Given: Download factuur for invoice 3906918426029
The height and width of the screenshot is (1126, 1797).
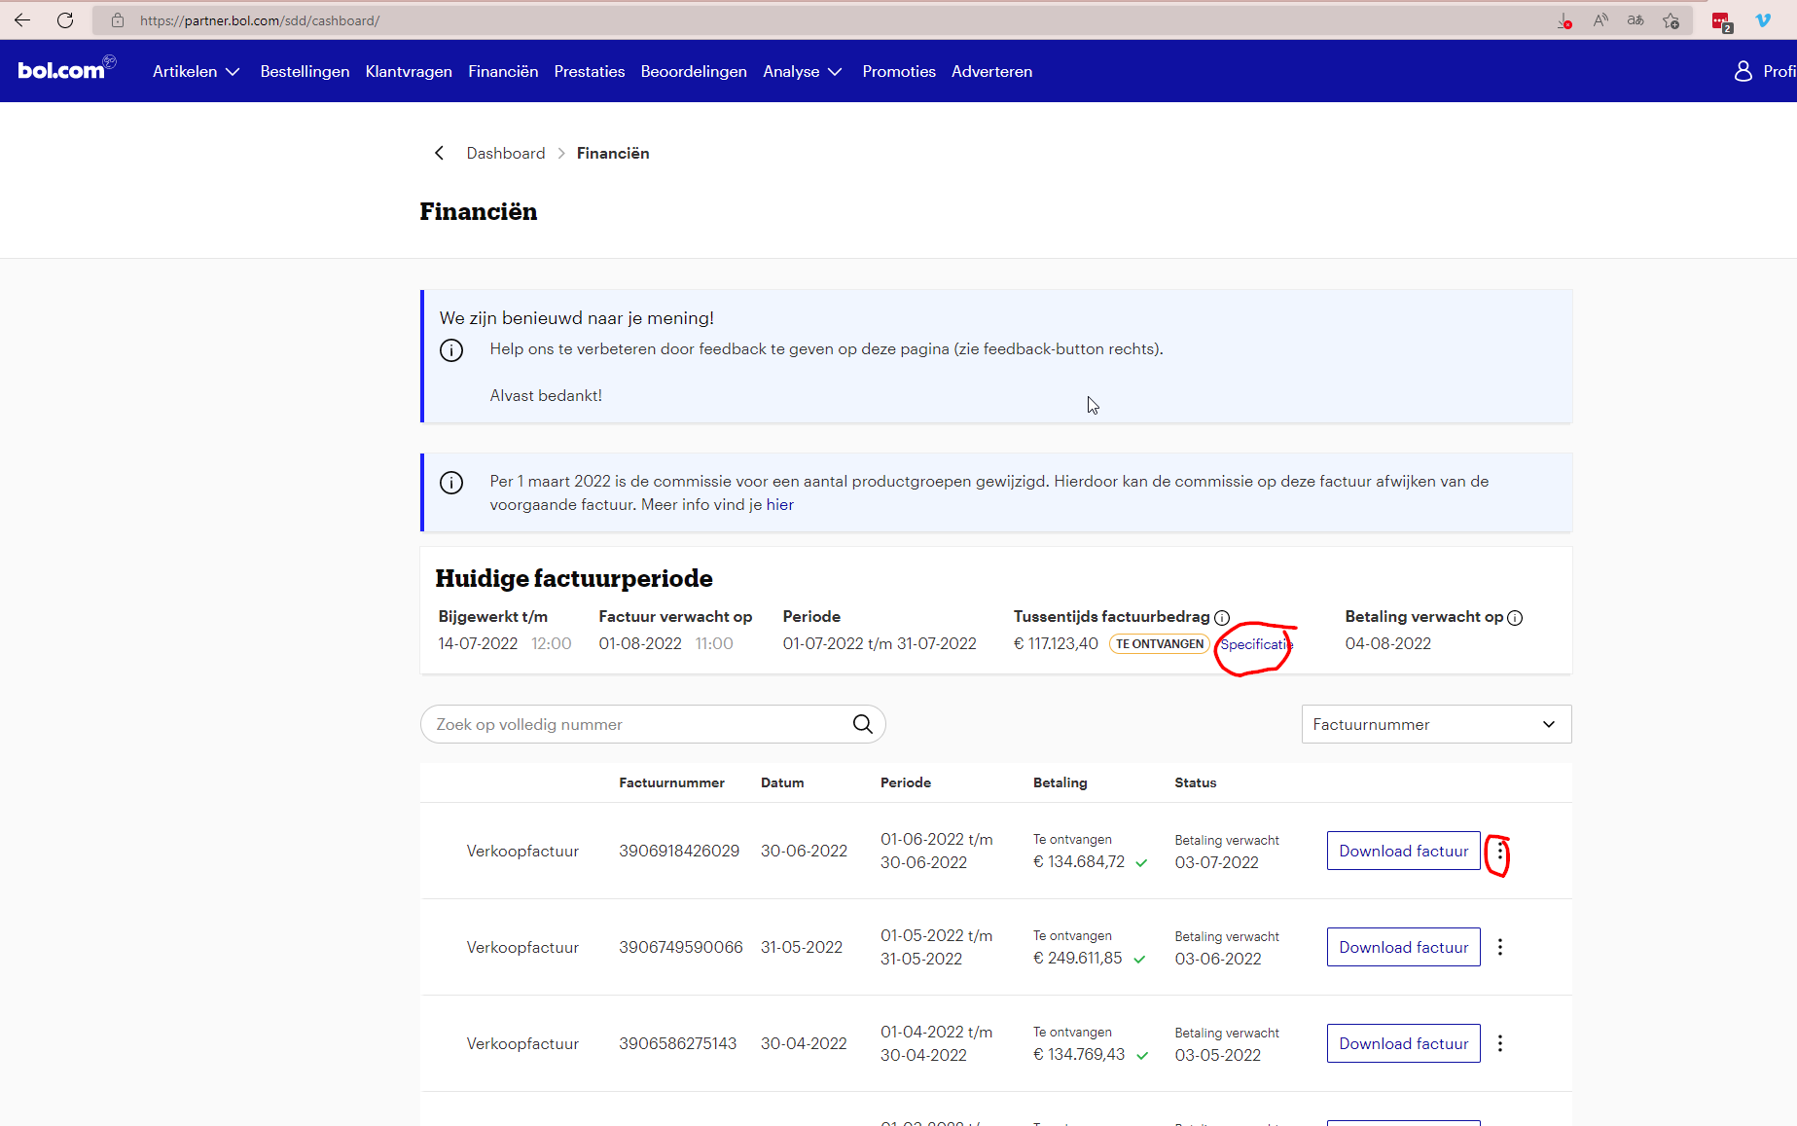Looking at the screenshot, I should tap(1403, 851).
